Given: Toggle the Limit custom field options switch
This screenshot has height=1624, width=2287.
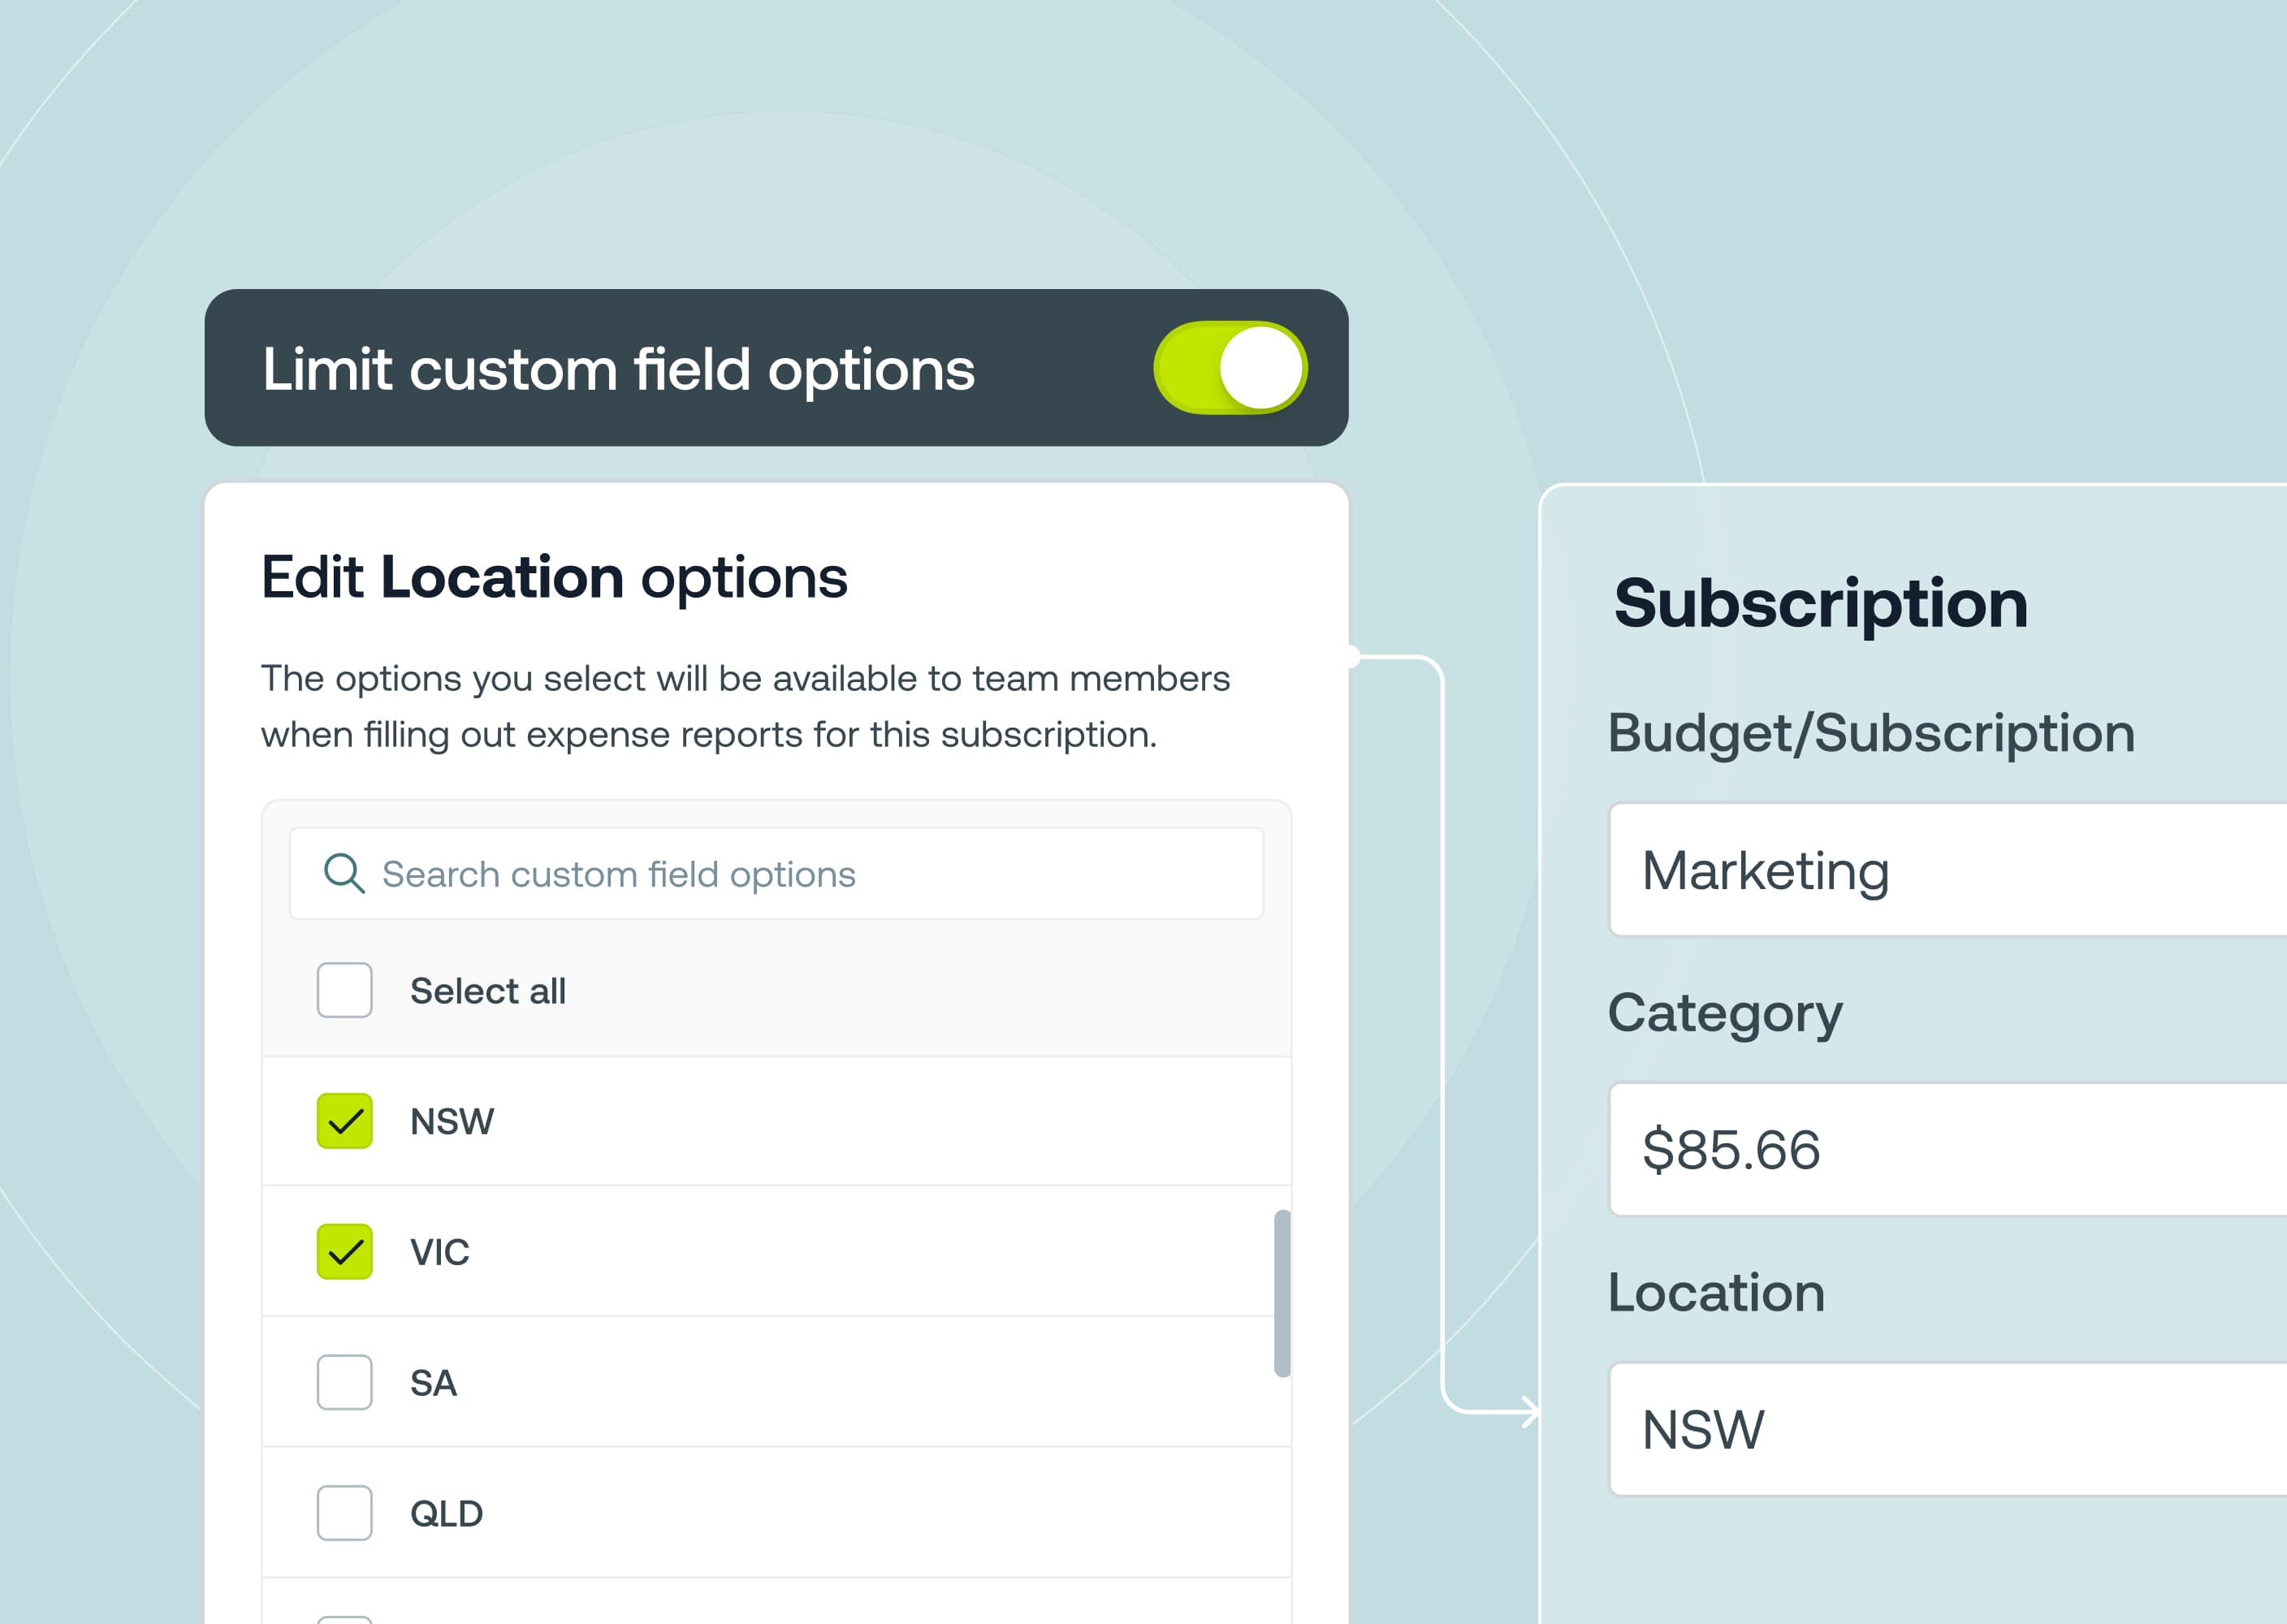Looking at the screenshot, I should [x=1229, y=368].
